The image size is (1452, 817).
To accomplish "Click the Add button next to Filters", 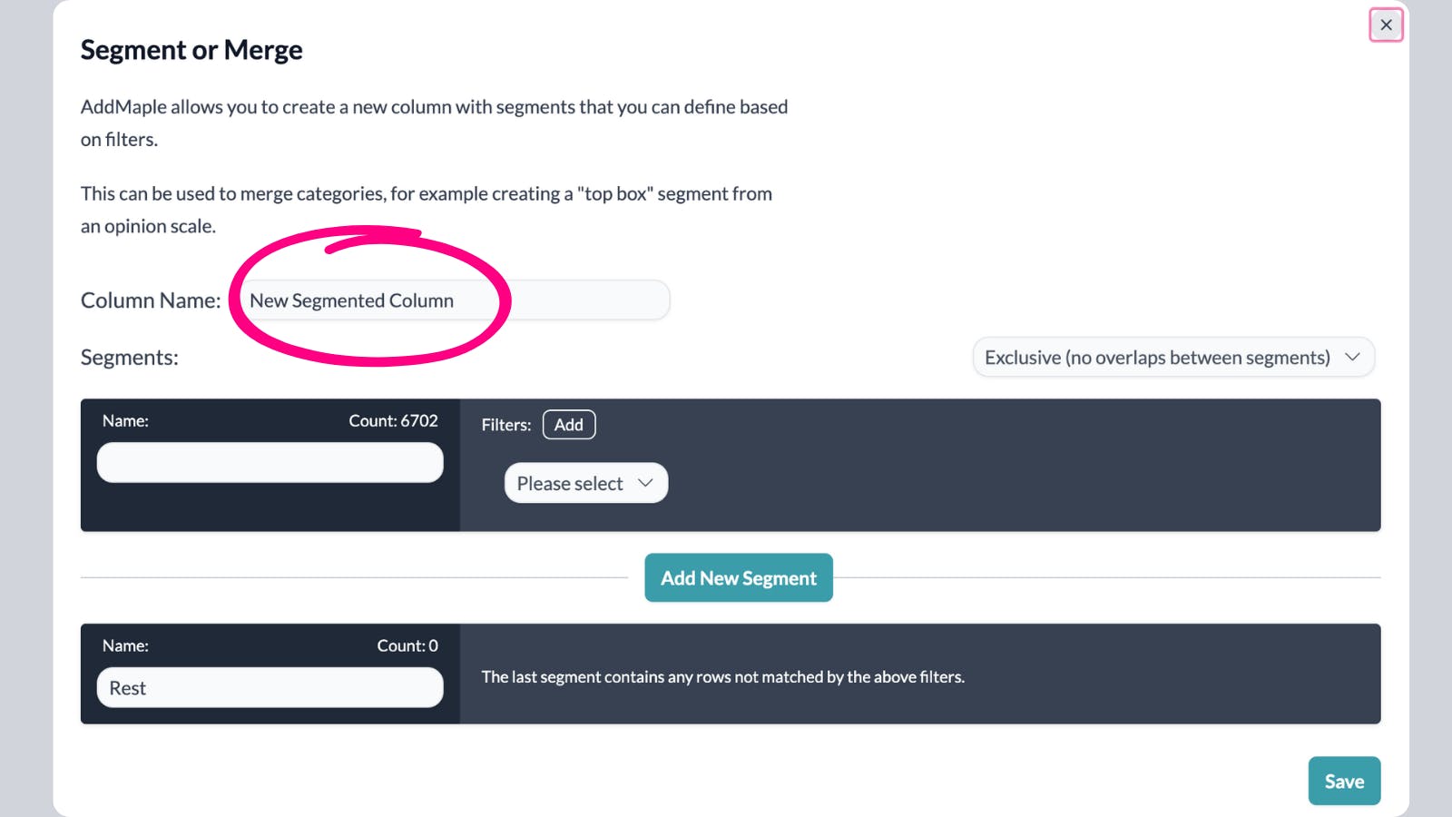I will 569,424.
